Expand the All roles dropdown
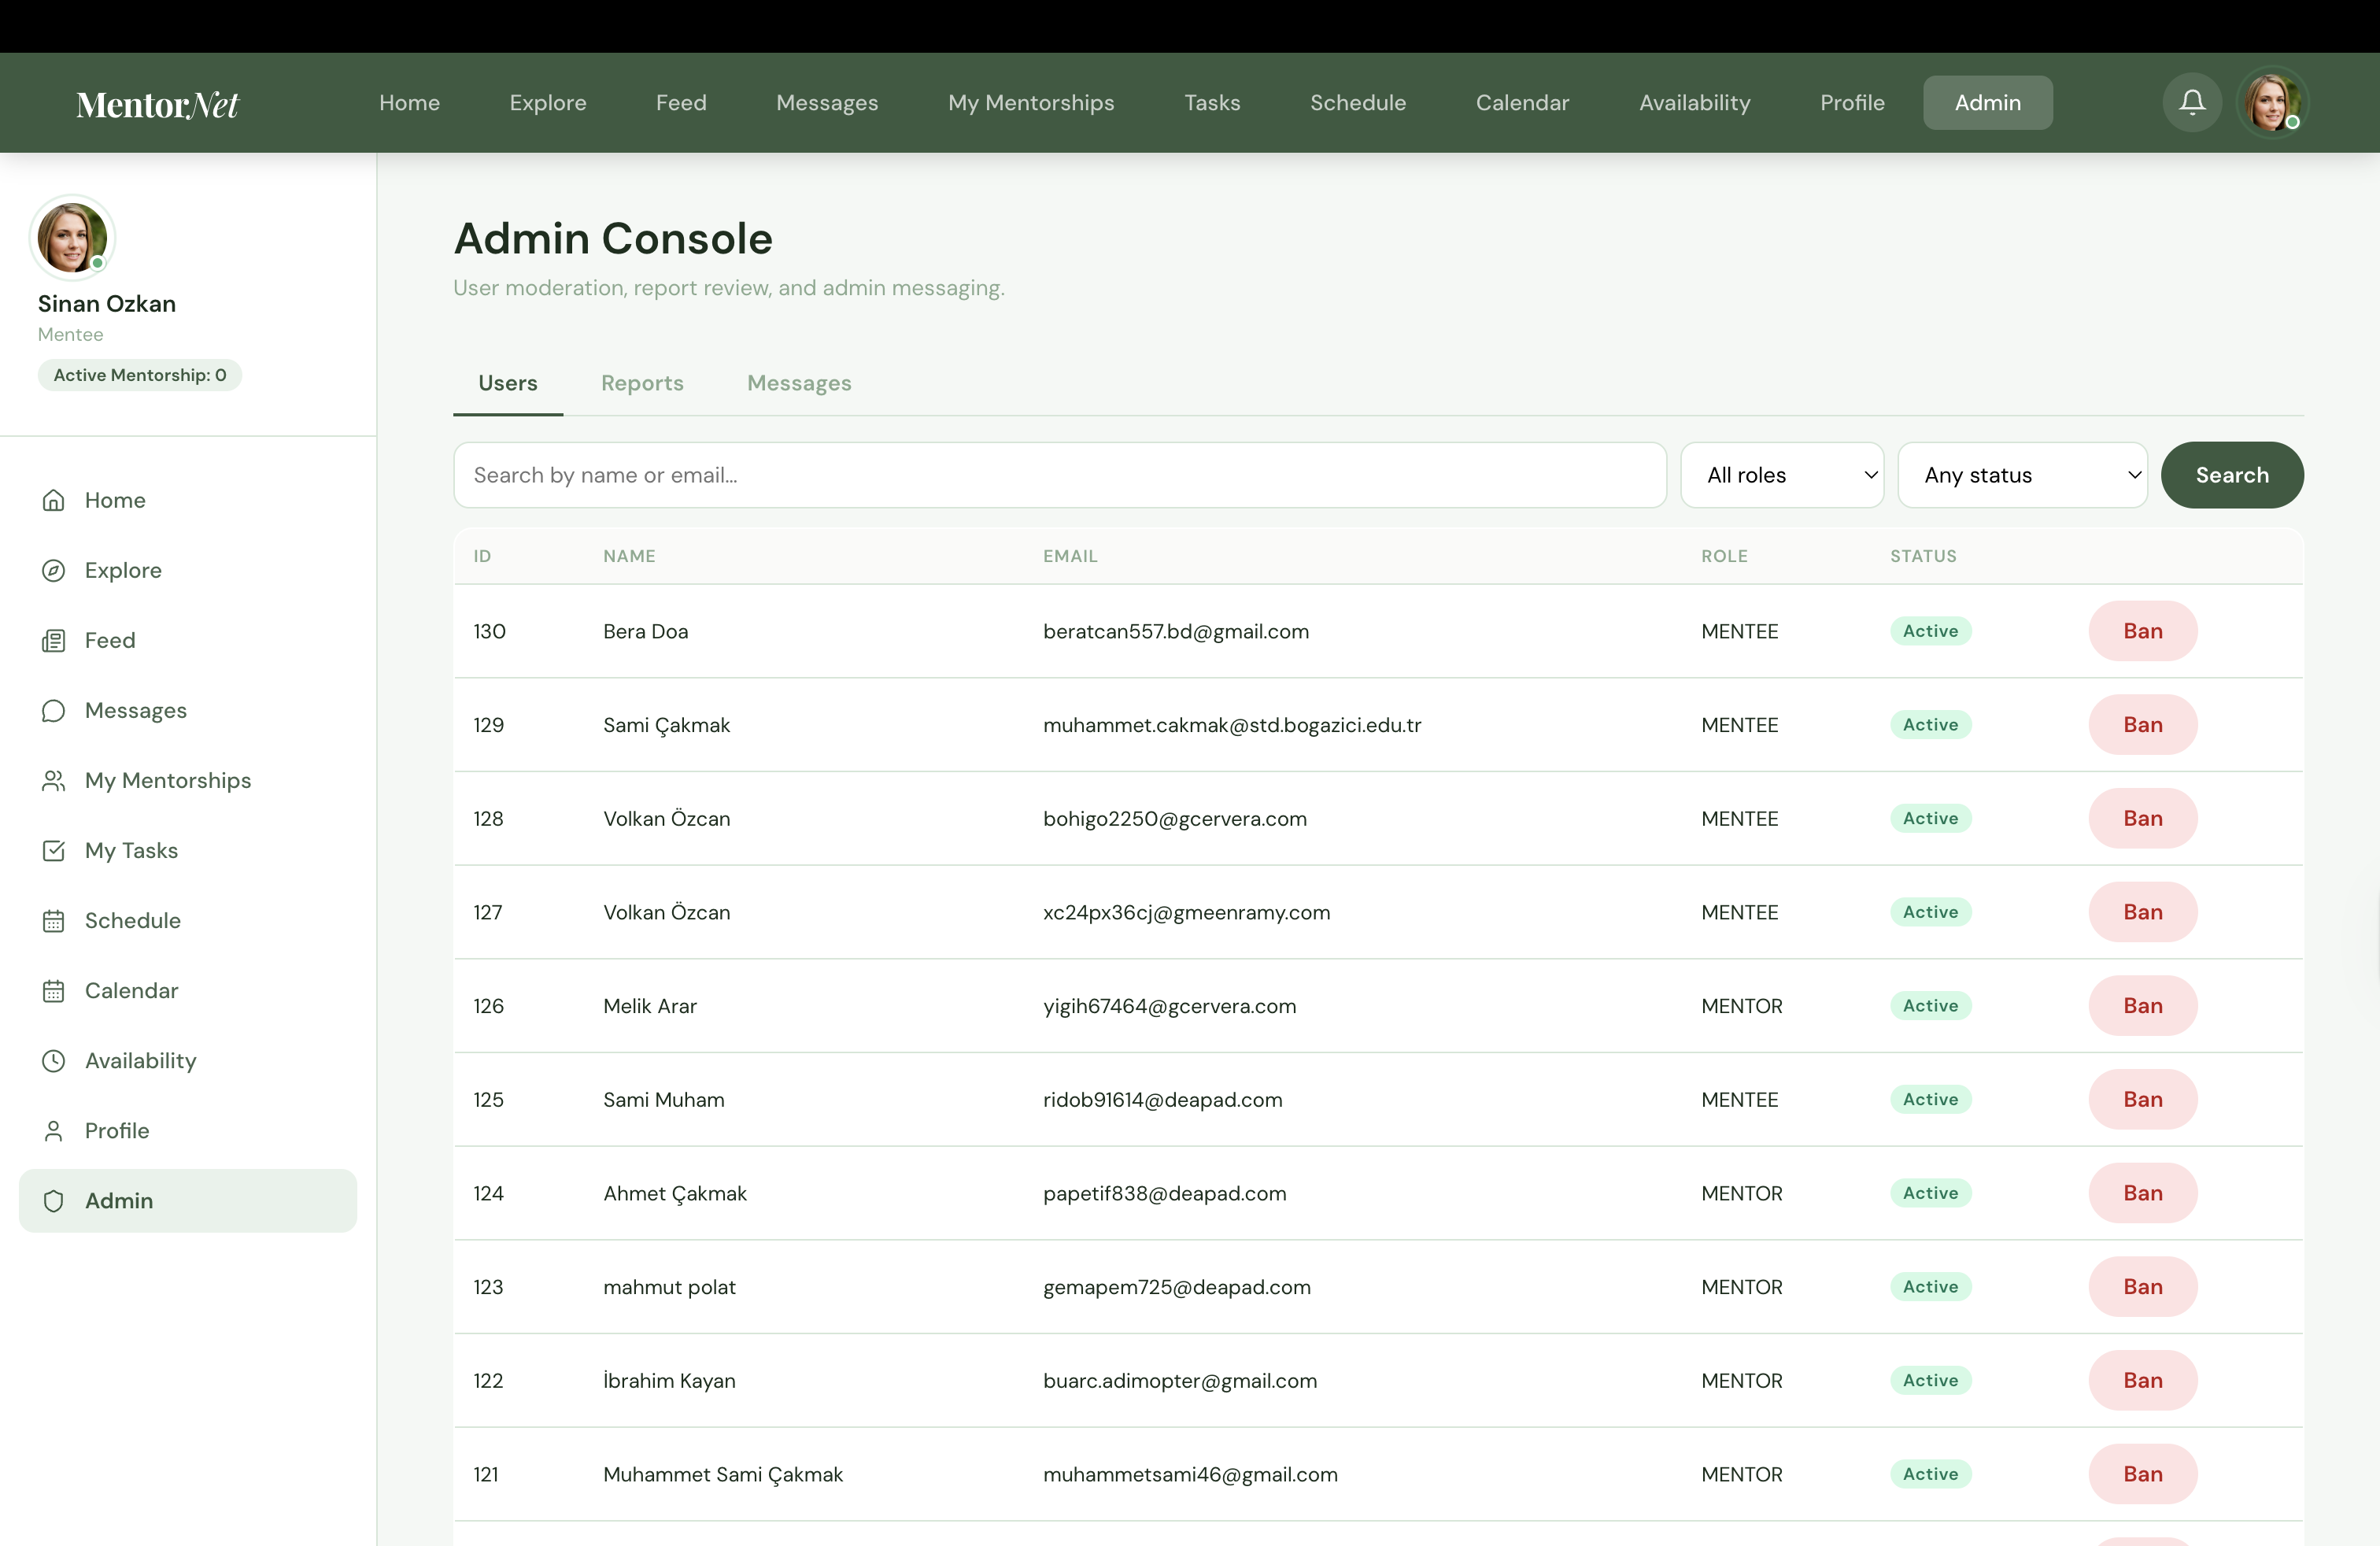2380x1546 pixels. point(1782,475)
